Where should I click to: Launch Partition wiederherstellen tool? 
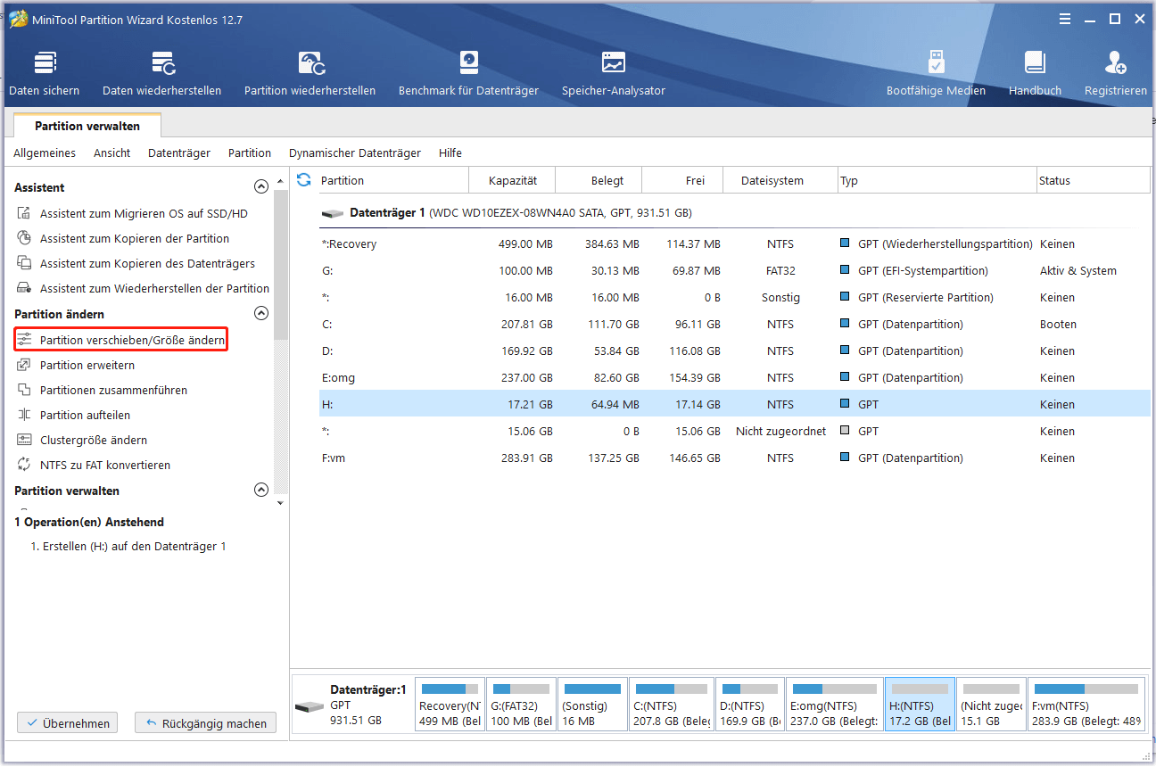click(310, 73)
